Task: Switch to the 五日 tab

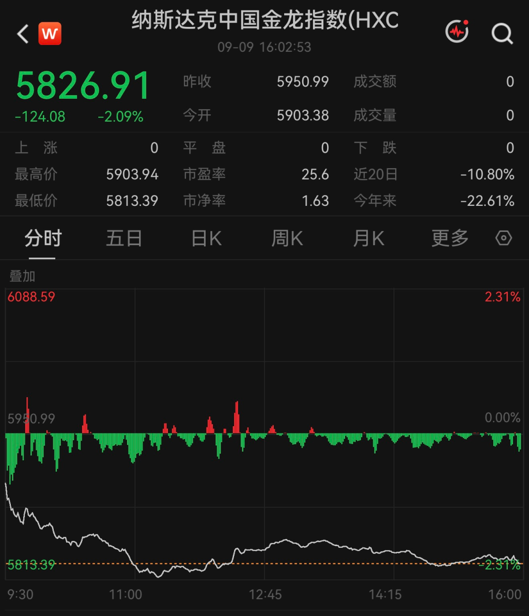Action: [x=124, y=238]
